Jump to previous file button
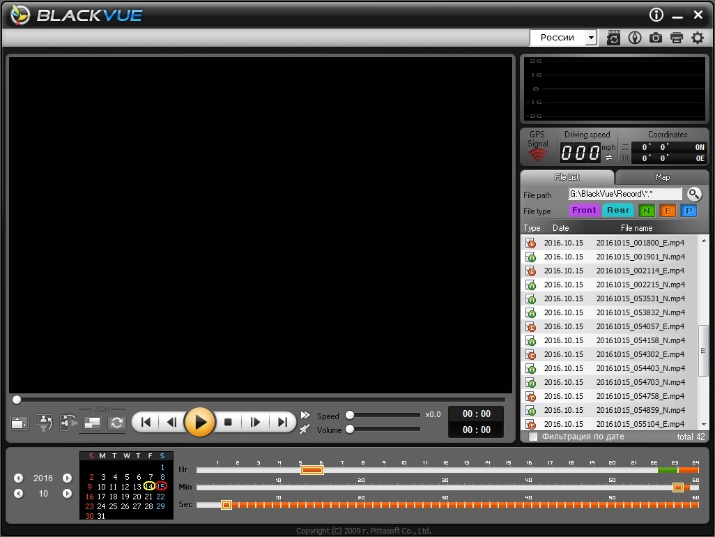Image resolution: width=715 pixels, height=537 pixels. 146,422
